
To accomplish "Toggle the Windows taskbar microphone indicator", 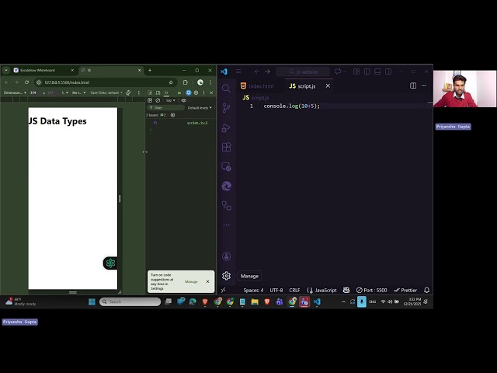I will click(x=362, y=302).
